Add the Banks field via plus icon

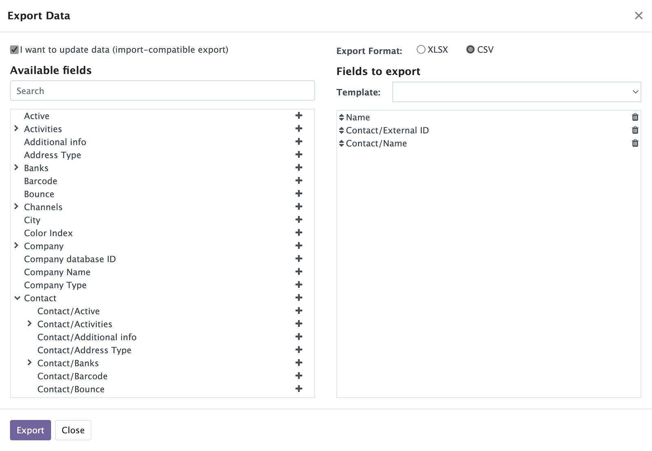[299, 168]
